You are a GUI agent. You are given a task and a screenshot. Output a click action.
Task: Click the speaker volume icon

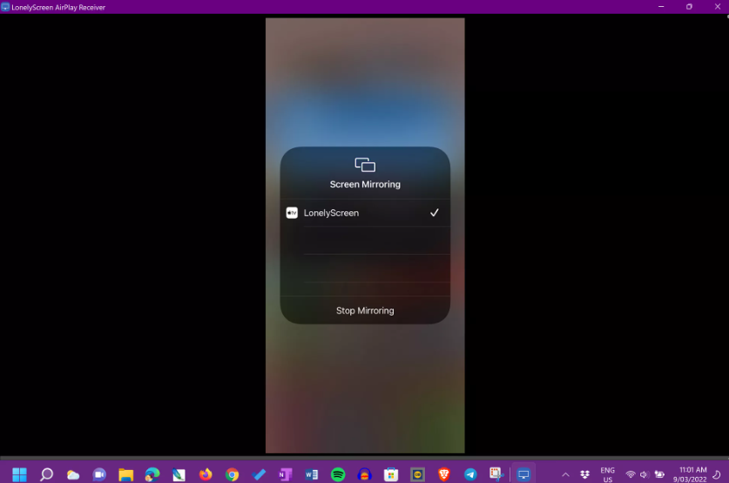[644, 474]
